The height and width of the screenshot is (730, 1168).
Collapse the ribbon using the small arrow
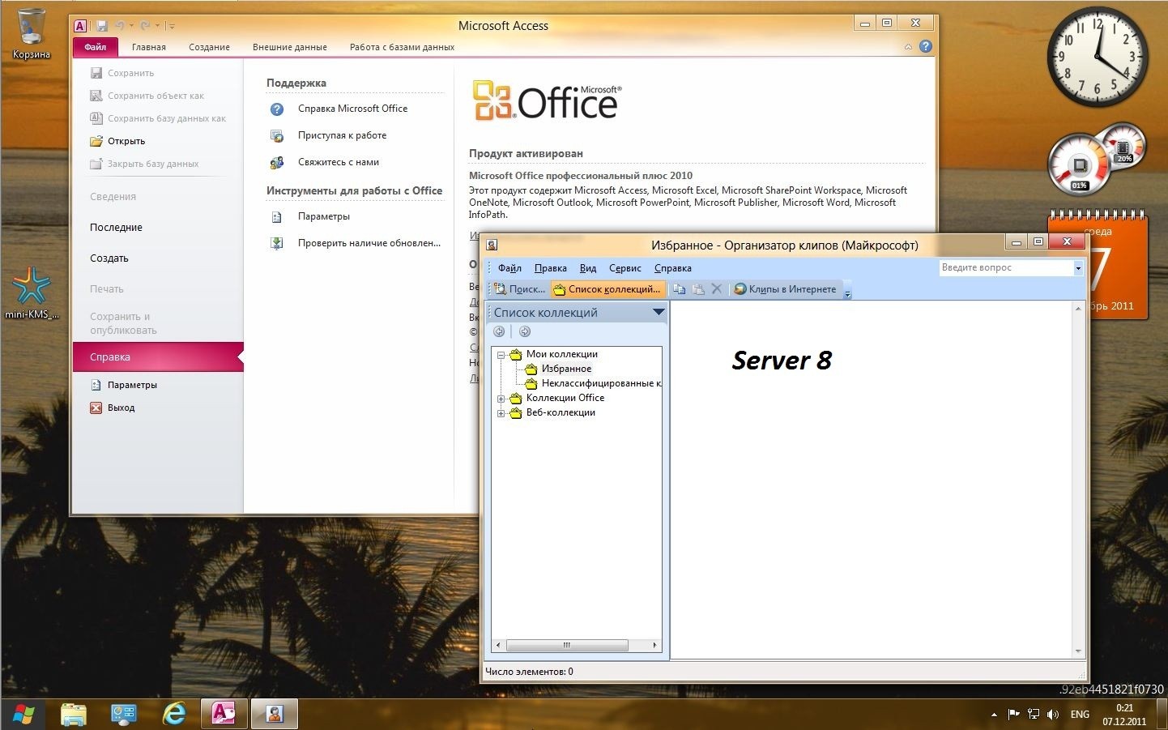tap(908, 47)
